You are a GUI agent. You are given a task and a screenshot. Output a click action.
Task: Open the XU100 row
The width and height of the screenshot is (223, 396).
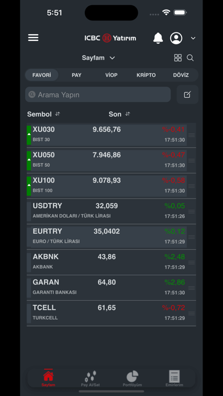111,185
